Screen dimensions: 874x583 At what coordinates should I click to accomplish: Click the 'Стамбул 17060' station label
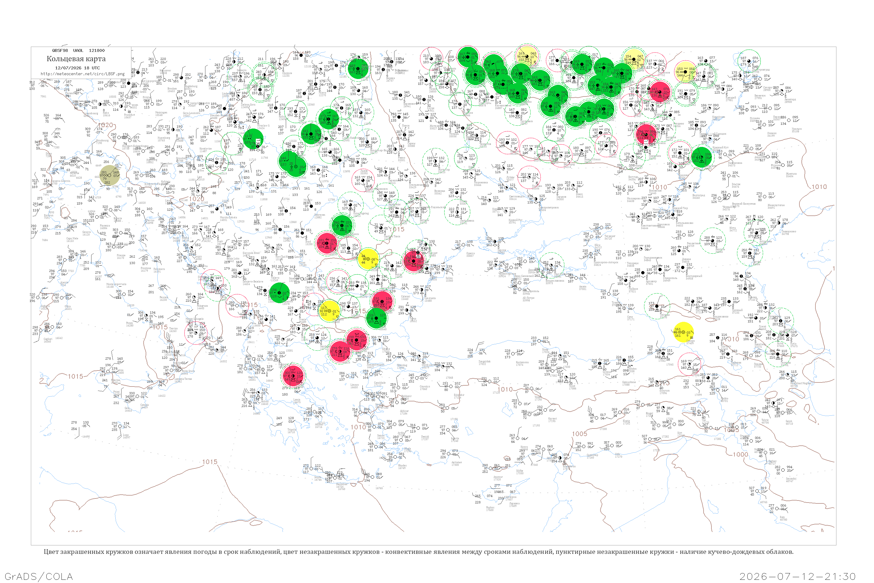[424, 387]
